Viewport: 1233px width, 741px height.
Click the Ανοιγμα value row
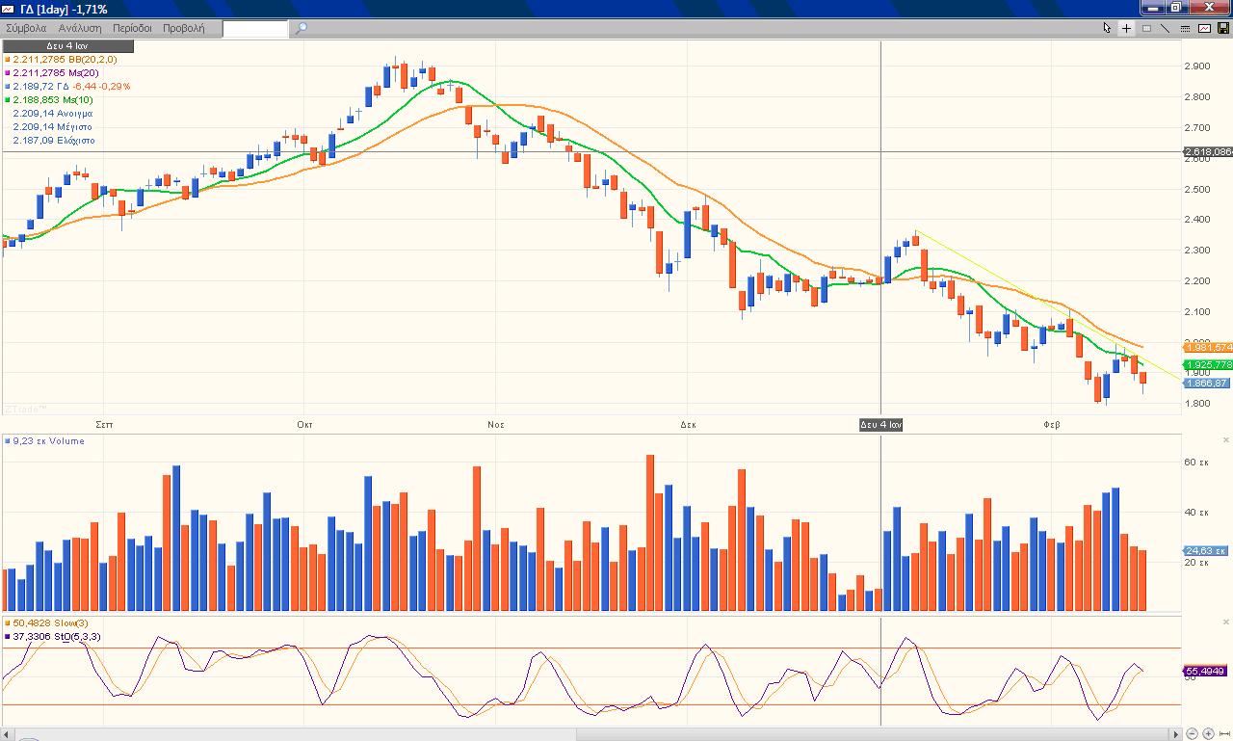click(x=52, y=113)
